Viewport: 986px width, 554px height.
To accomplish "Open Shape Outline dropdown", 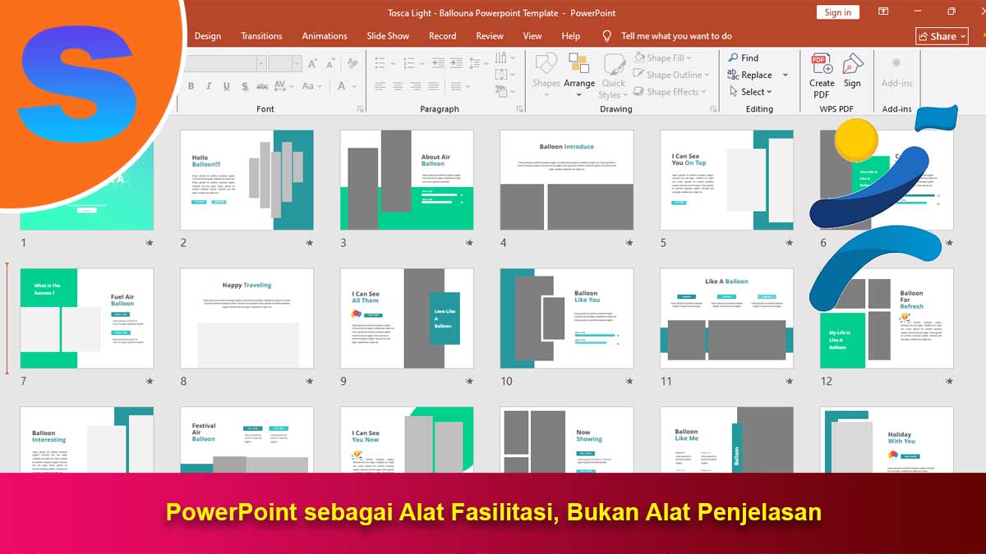I will (x=673, y=76).
